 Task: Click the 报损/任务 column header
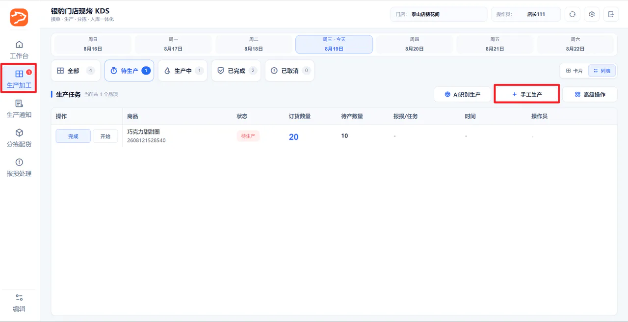pyautogui.click(x=406, y=116)
